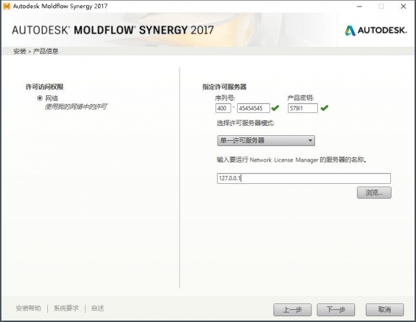
Task: Click the serial number field containing 45454545
Action: (253, 108)
